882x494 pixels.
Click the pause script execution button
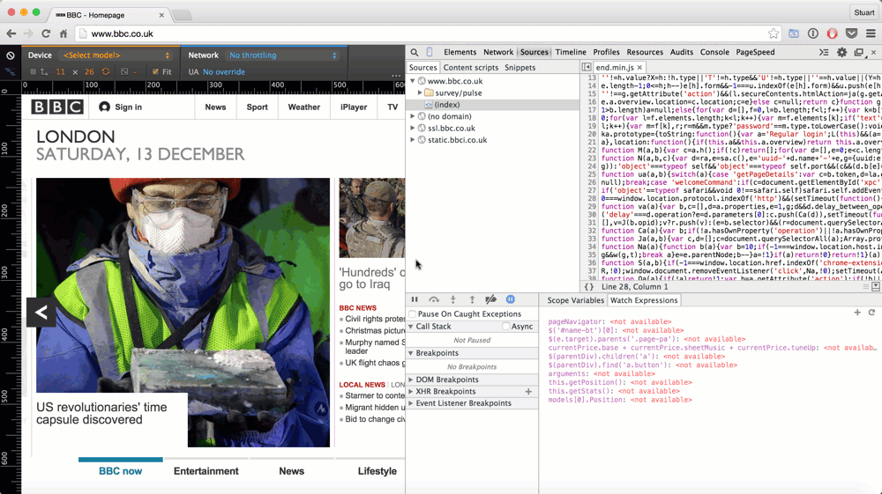coord(415,300)
